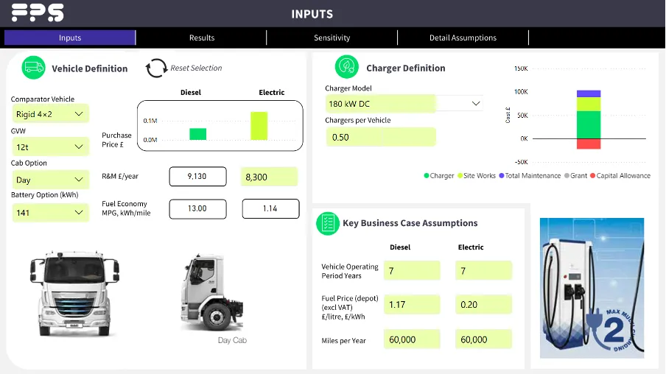Screen dimensions: 666x374
Task: Click the Electric fuel economy 1.14 field
Action: coord(270,208)
